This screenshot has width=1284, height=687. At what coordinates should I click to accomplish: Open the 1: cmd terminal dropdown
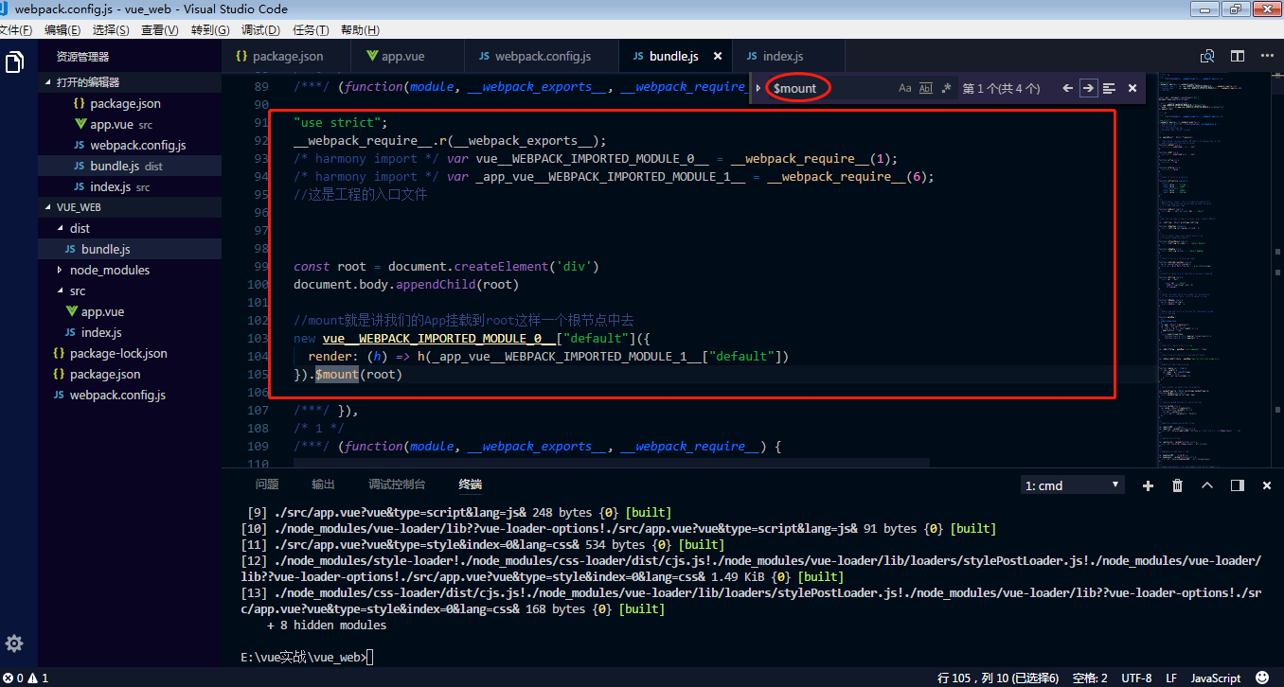[1071, 484]
